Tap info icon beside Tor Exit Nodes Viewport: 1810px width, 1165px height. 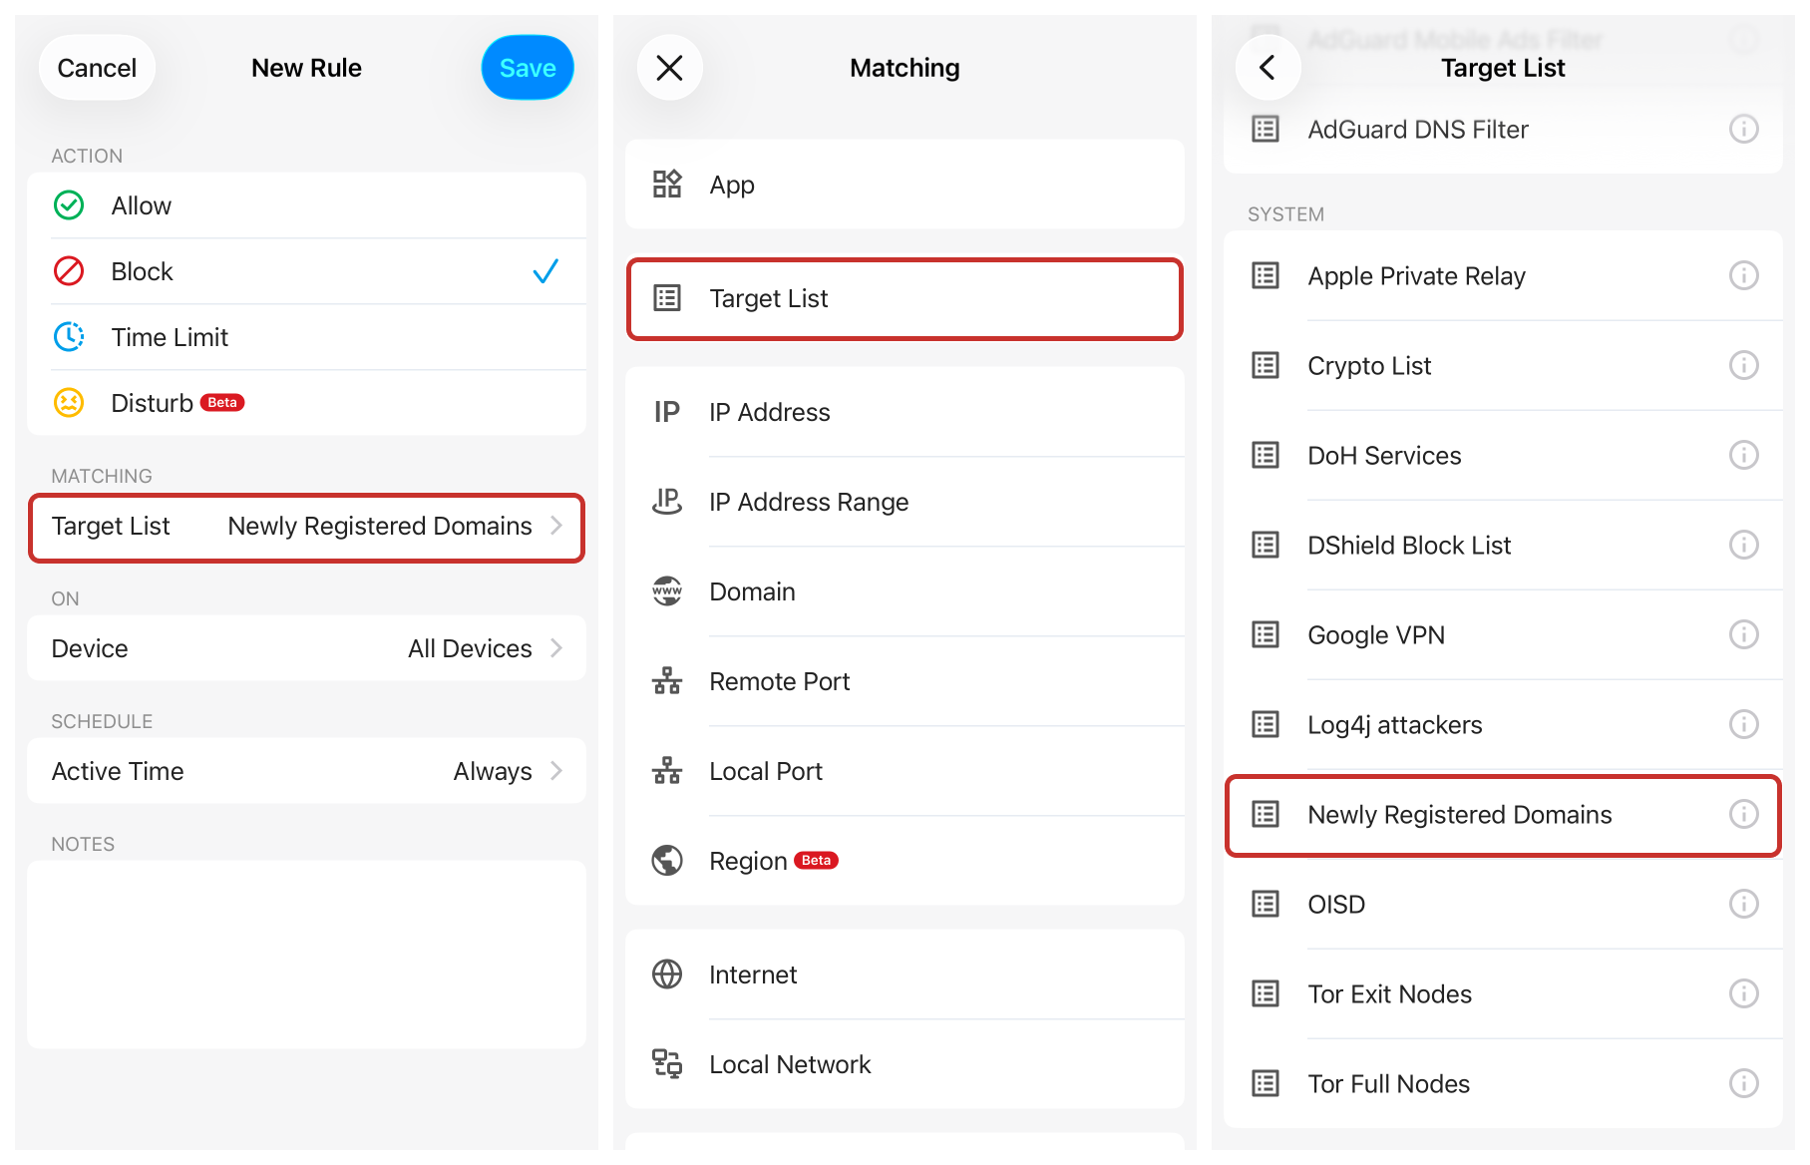pos(1742,994)
